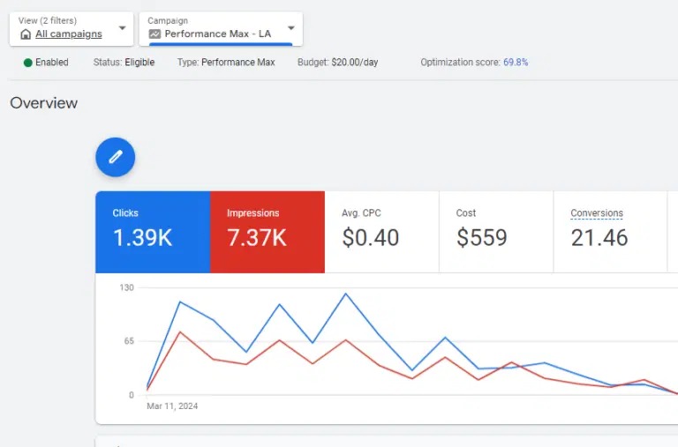Select the Cost metric card showing $559

pyautogui.click(x=495, y=232)
